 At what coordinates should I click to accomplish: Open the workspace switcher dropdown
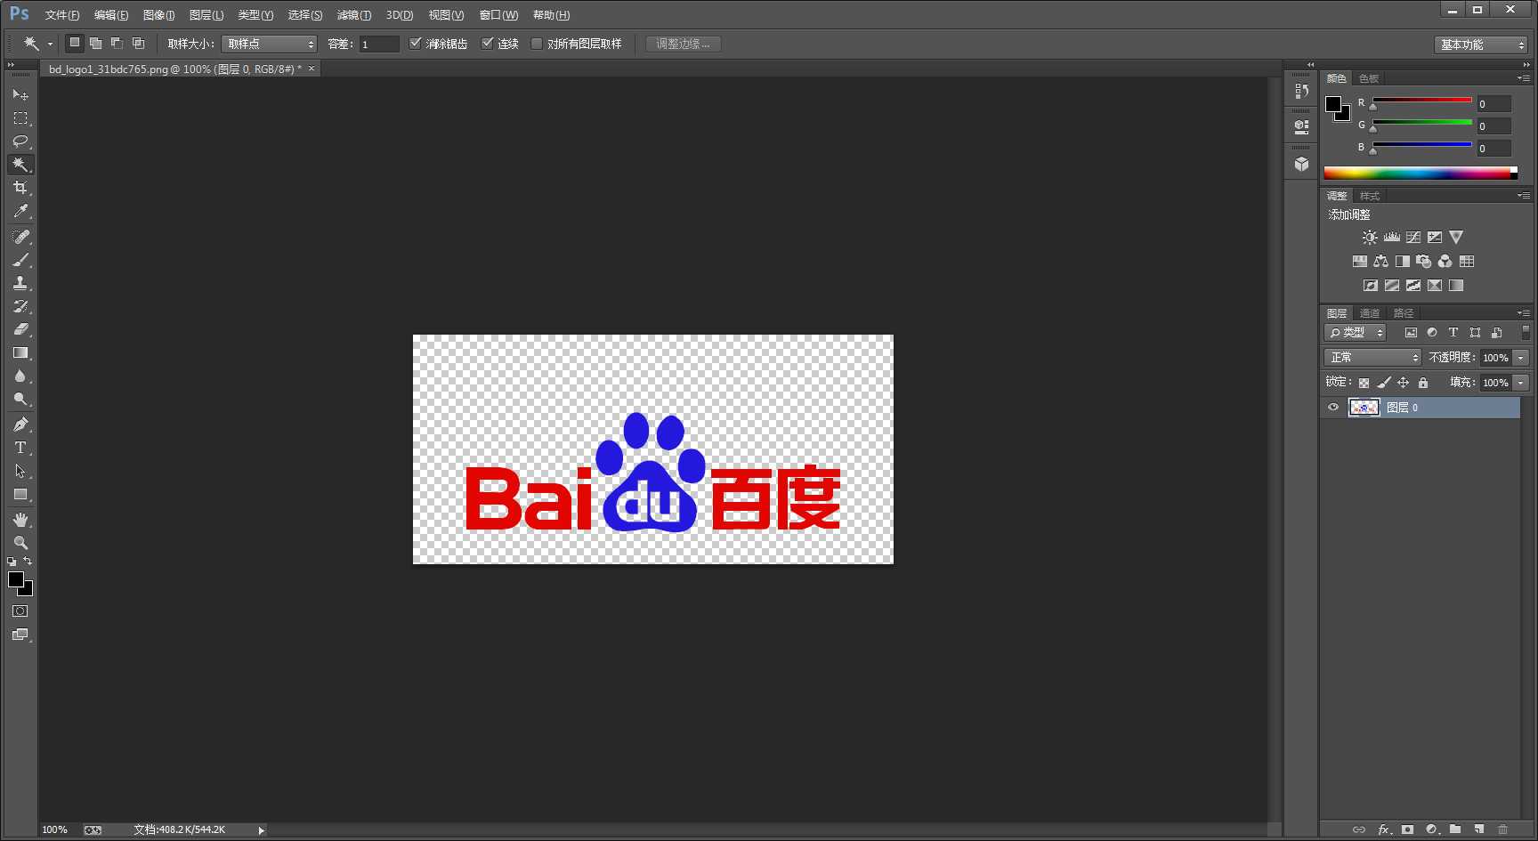point(1481,44)
